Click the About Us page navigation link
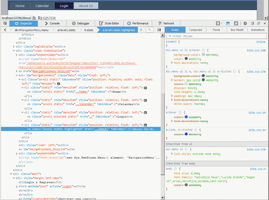Image resolution: width=269 pixels, height=200 pixels. click(x=86, y=6)
